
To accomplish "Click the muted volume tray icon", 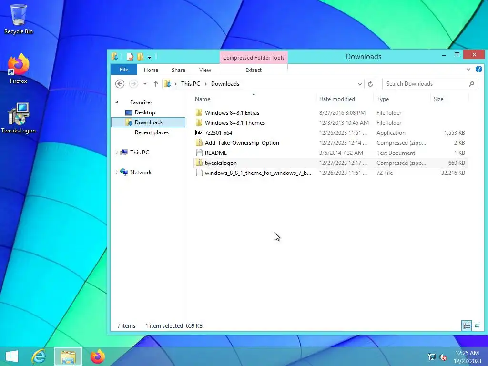I will (443, 356).
